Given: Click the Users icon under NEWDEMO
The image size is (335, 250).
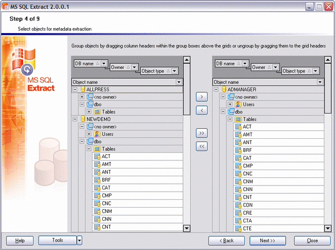Looking at the screenshot, I should tap(97, 134).
